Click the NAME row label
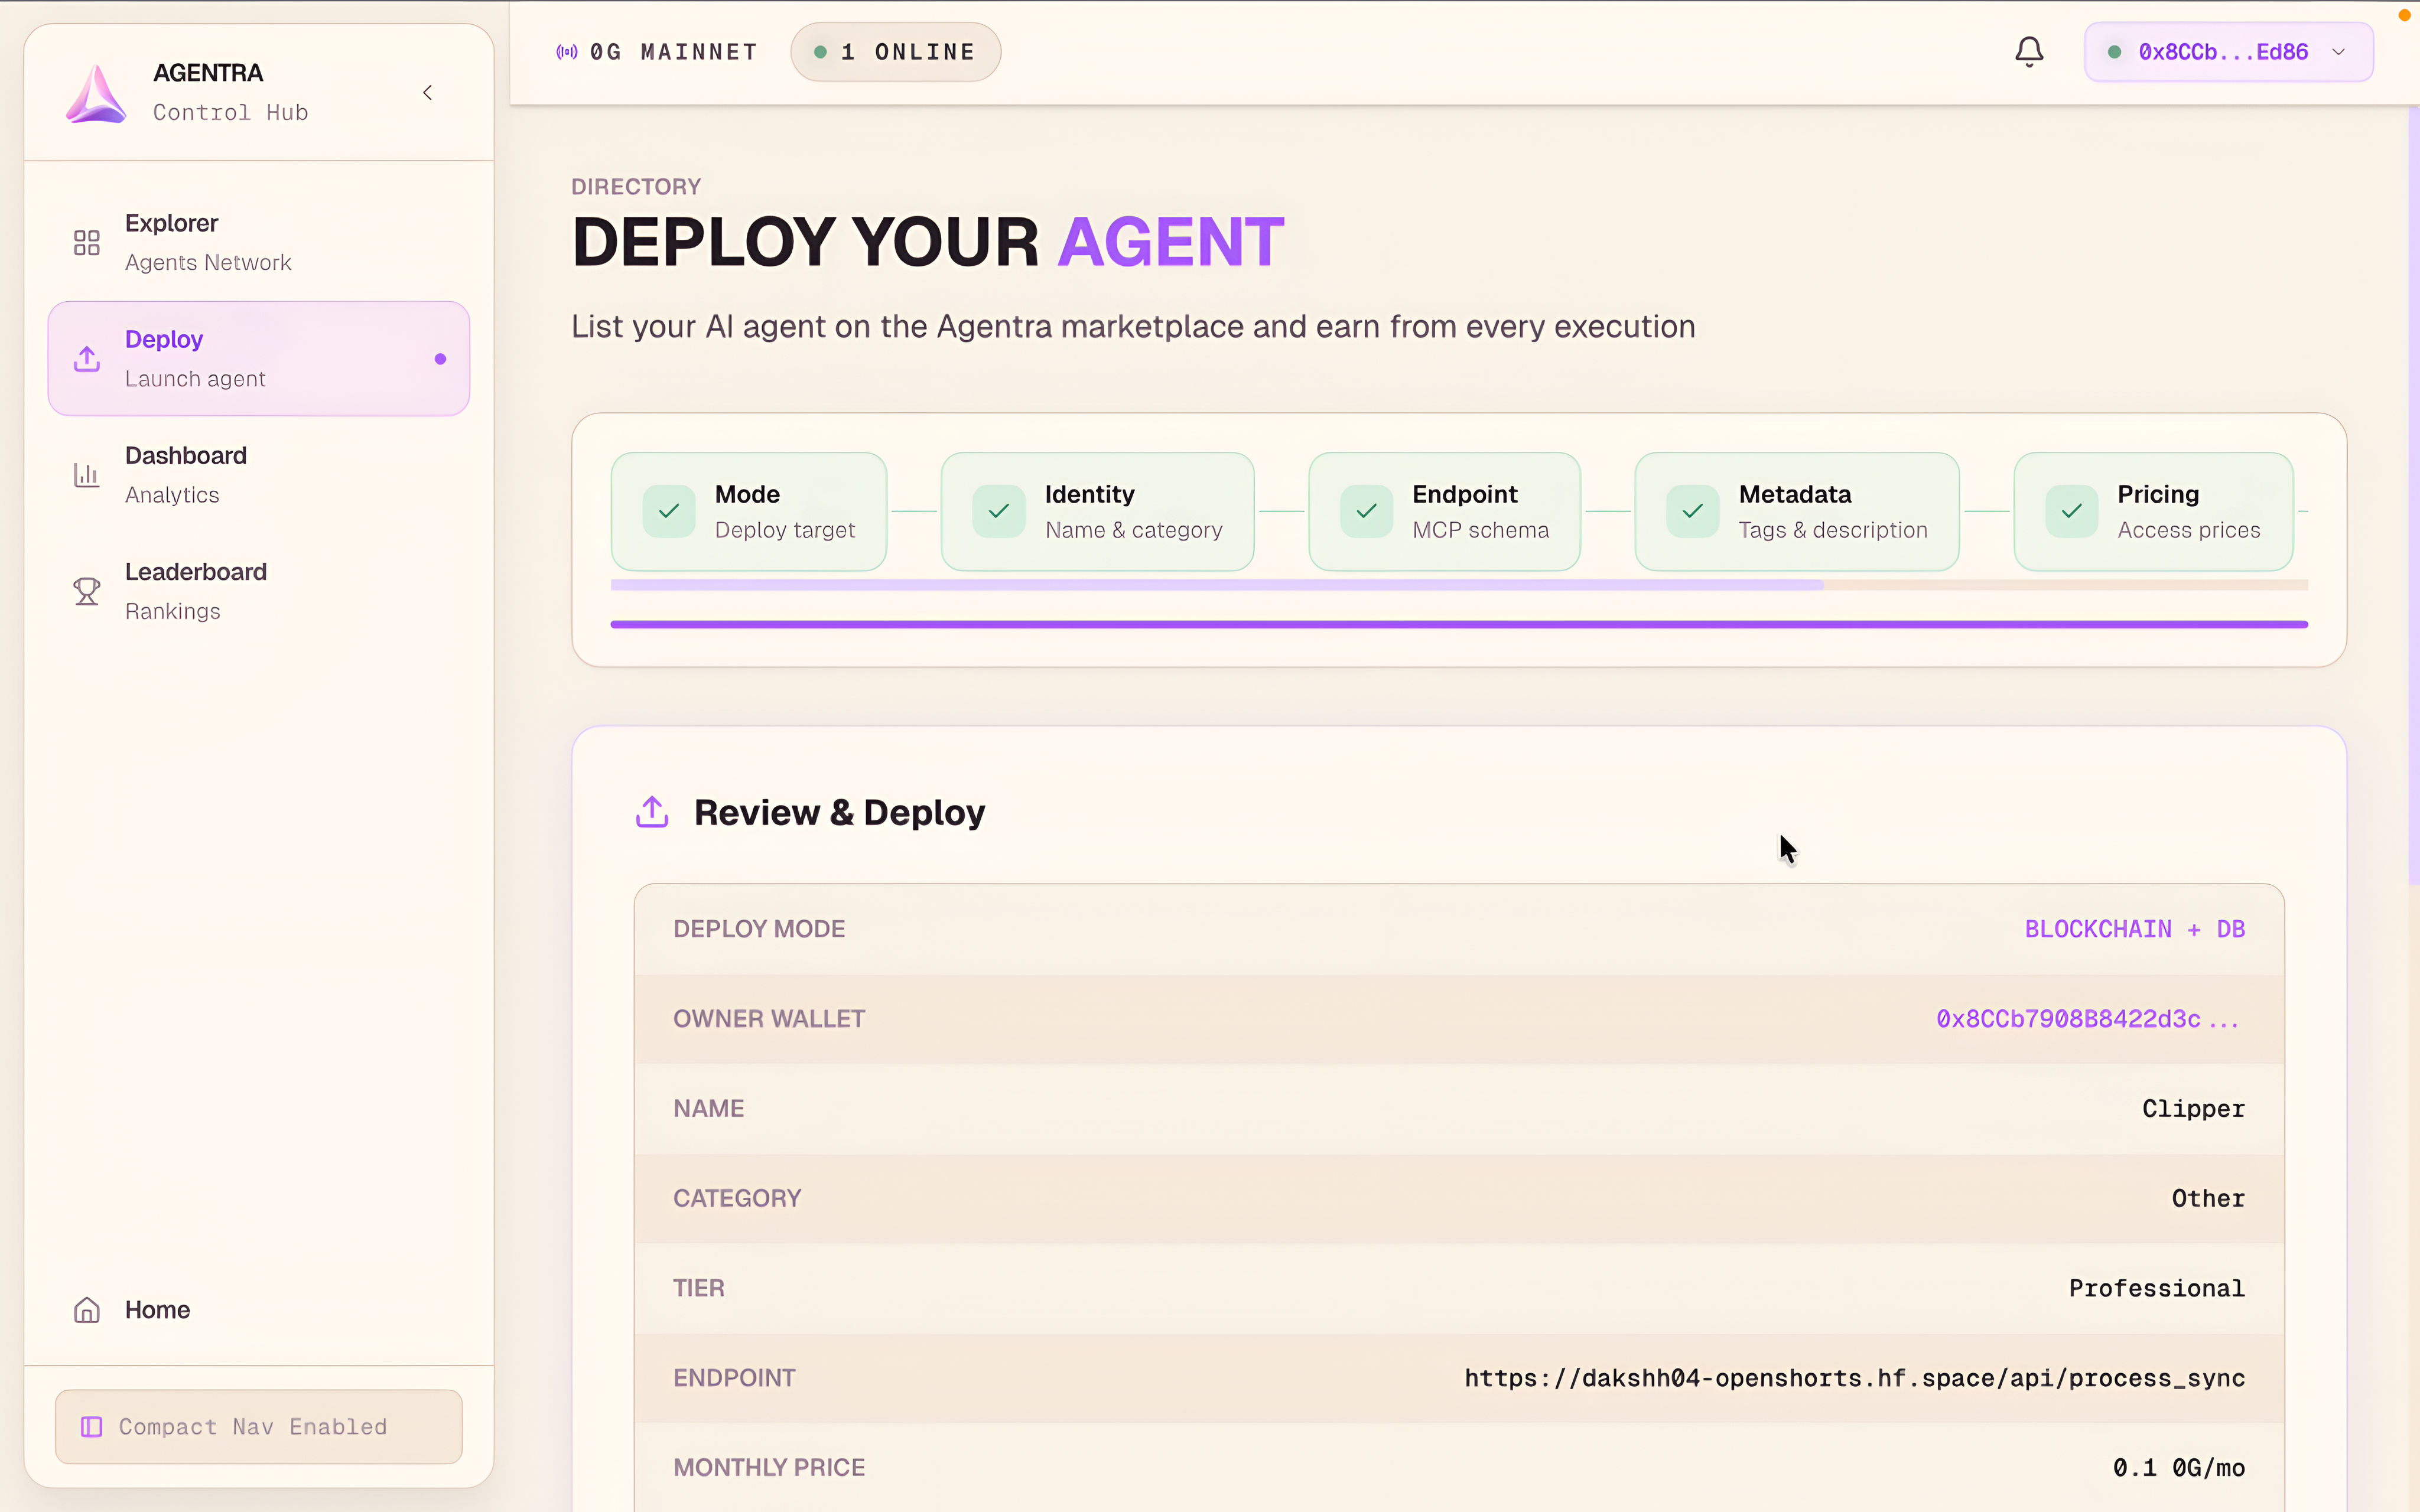2420x1512 pixels. click(708, 1109)
